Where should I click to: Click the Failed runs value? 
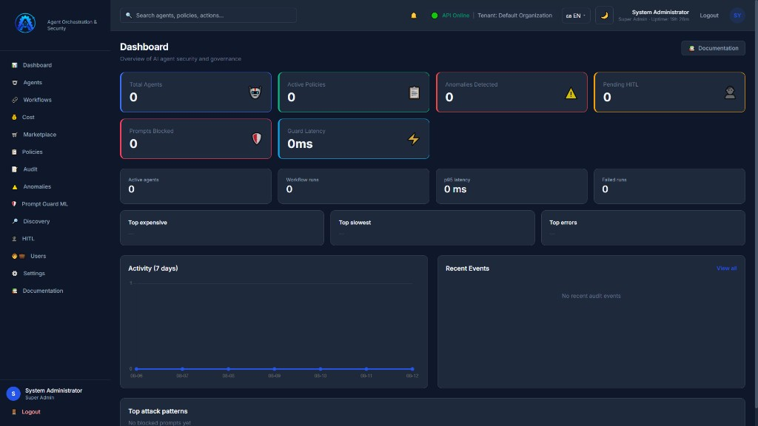coord(605,189)
